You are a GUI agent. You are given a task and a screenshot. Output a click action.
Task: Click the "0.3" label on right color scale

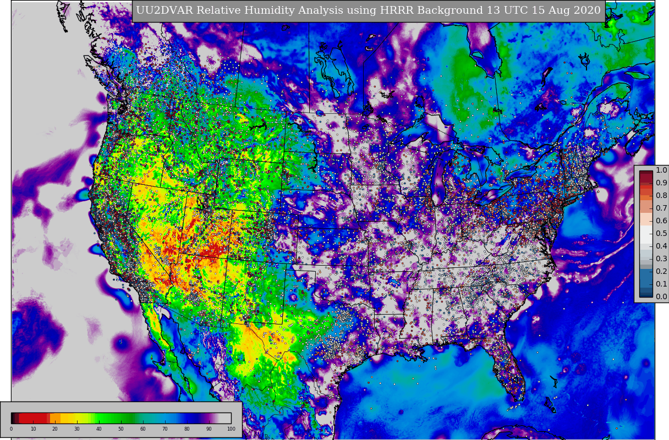coord(661,259)
